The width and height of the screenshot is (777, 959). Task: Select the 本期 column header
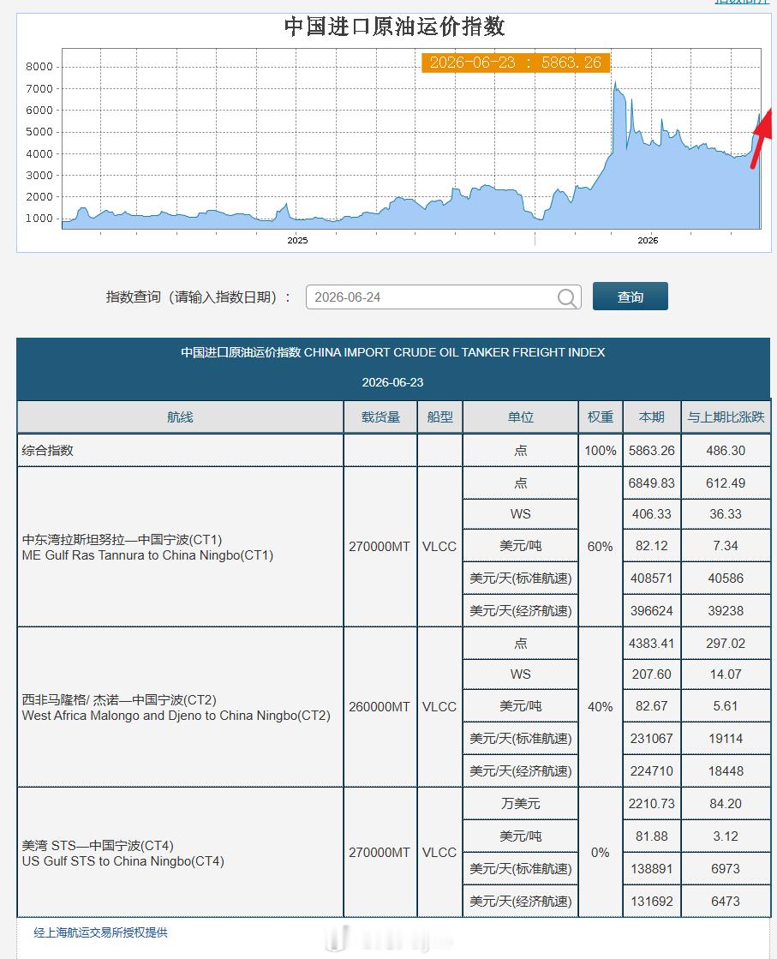(x=652, y=417)
